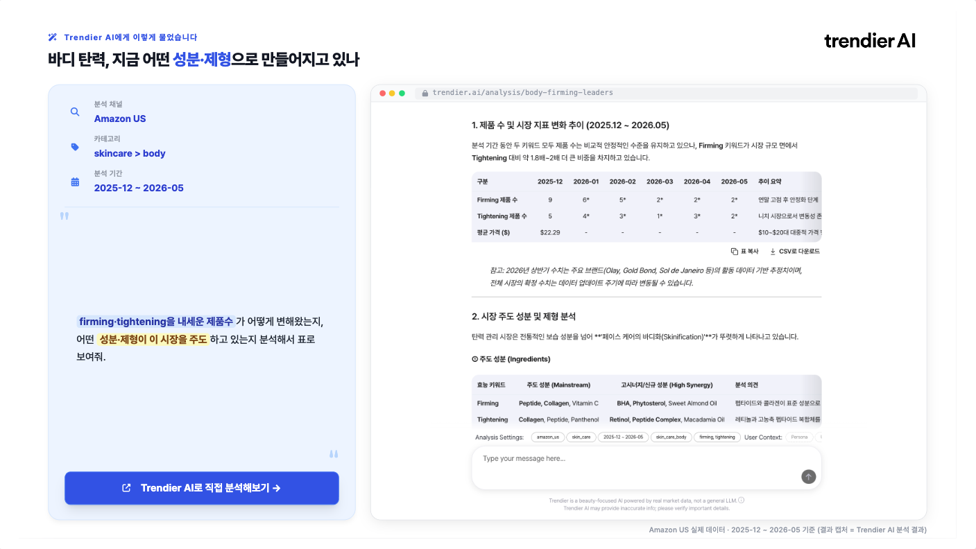Open Trendier AI로 직접 분석해보기 button
The width and height of the screenshot is (976, 549).
[x=202, y=488]
